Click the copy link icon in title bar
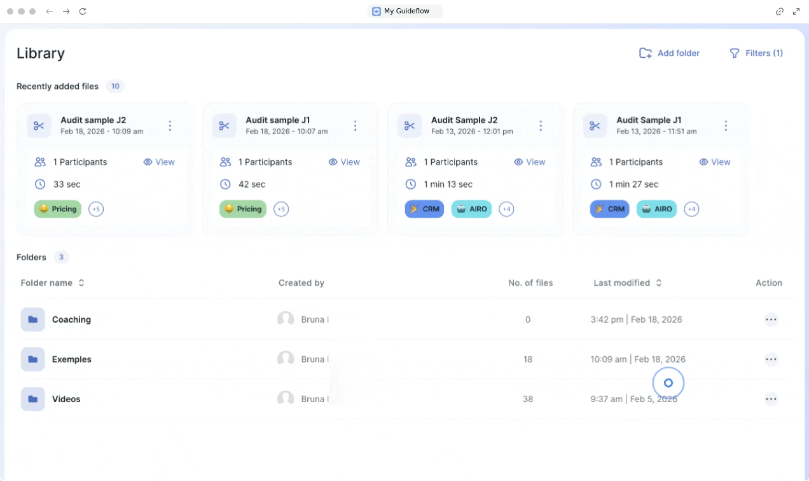Viewport: 809px width, 481px height. (x=779, y=11)
